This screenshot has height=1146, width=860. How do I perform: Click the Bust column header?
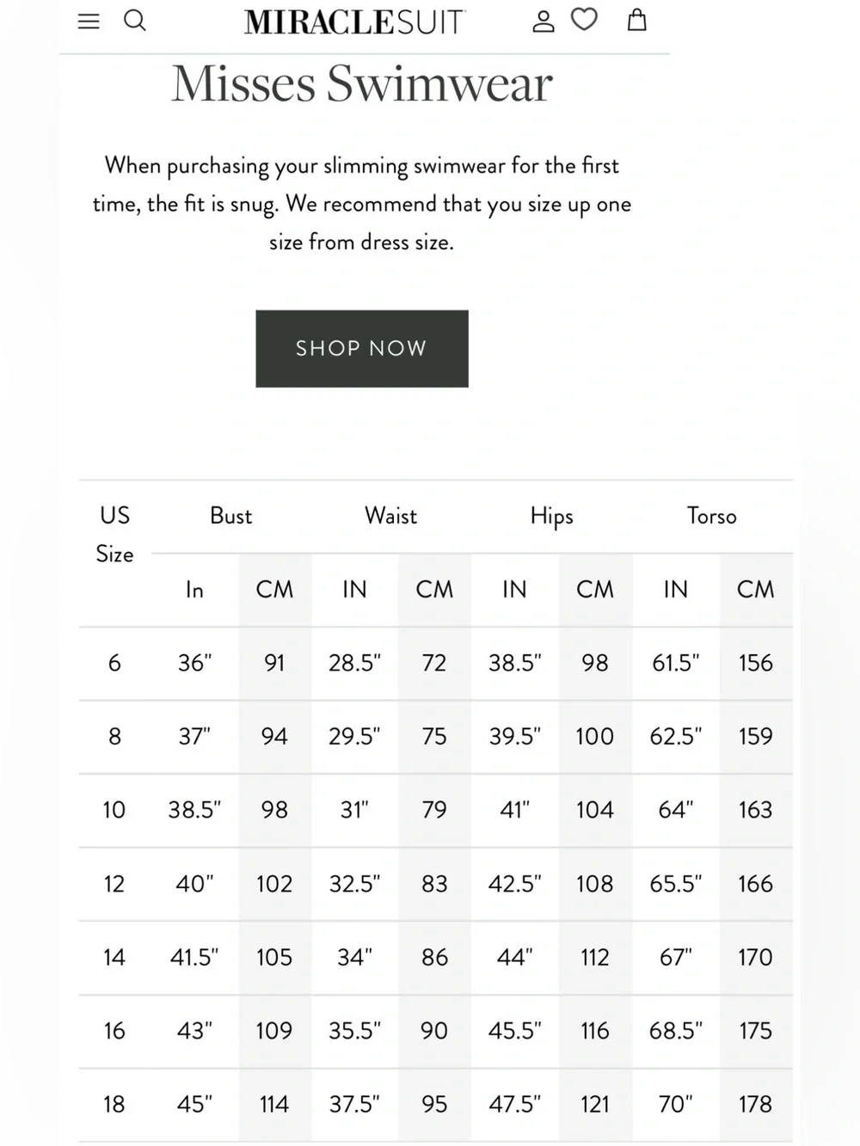231,516
